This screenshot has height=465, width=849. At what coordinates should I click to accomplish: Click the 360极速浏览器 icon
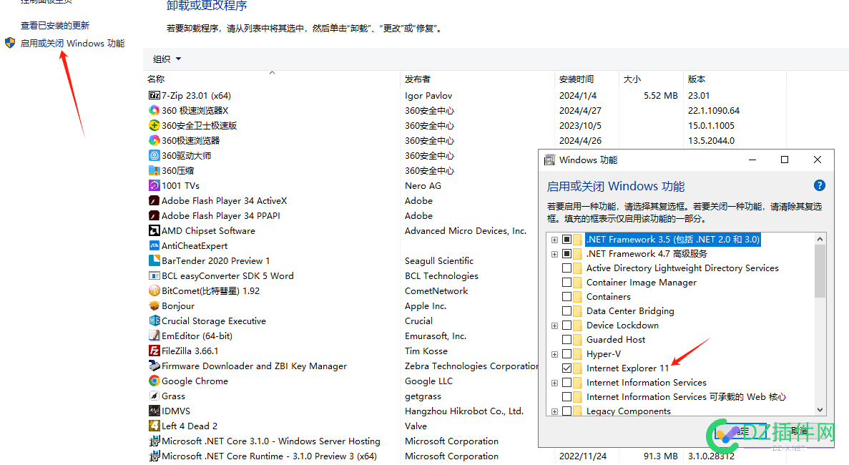coord(154,140)
